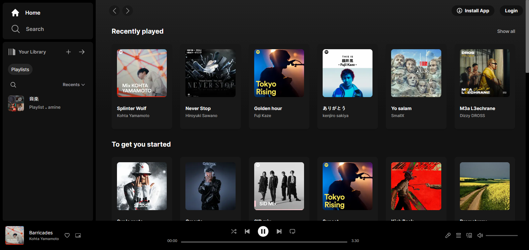
Task: Pause the current song
Action: click(263, 231)
